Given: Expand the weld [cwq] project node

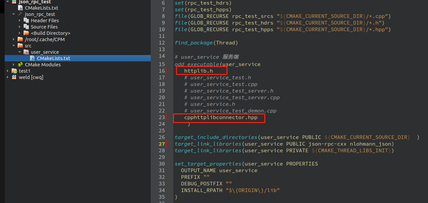Looking at the screenshot, I should coord(8,77).
